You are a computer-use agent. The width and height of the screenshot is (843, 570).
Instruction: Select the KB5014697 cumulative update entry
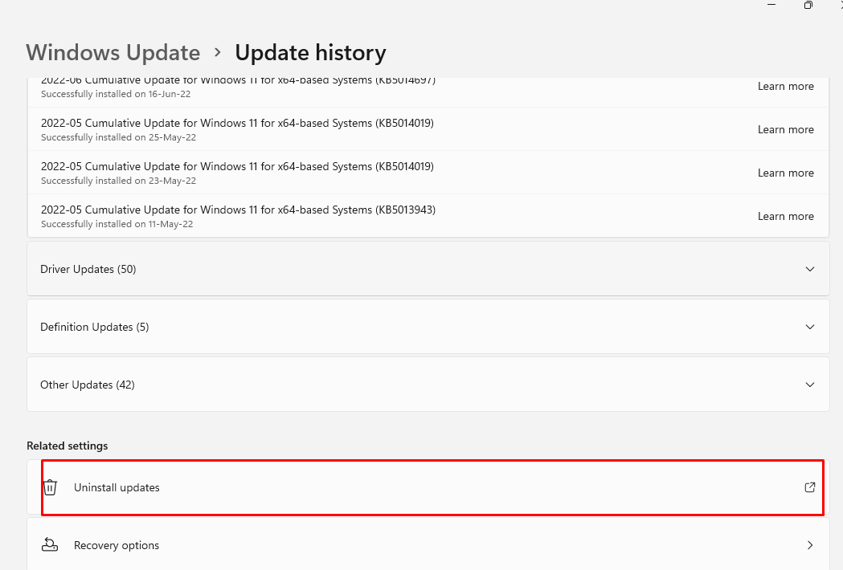pos(428,92)
